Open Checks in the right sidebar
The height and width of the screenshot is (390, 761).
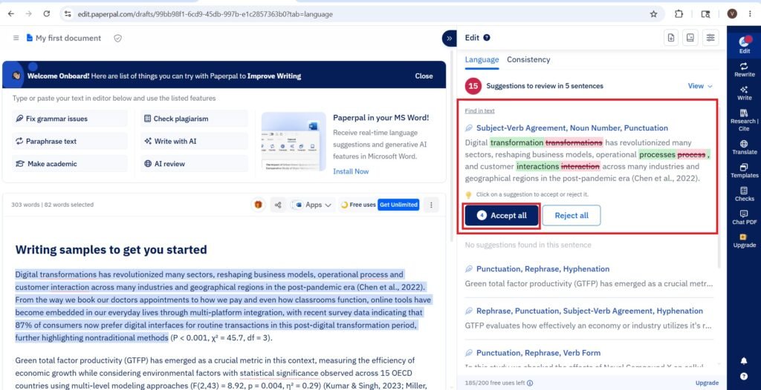(x=744, y=194)
